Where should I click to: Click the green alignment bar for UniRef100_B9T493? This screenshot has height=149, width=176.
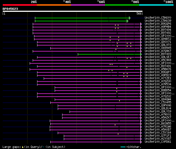tap(109, 54)
